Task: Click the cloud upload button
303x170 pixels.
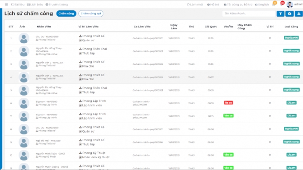Action: click(289, 14)
